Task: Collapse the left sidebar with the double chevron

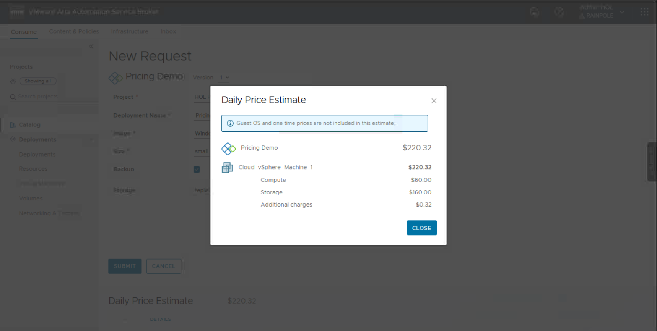Action: (x=91, y=47)
